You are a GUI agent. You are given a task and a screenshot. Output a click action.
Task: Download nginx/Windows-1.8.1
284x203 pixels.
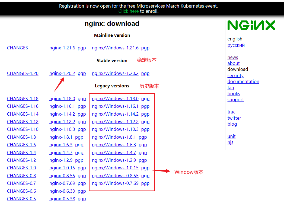114,137
